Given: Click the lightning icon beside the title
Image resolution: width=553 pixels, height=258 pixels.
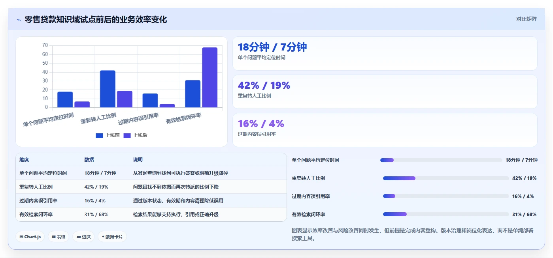Looking at the screenshot, I should tap(19, 20).
